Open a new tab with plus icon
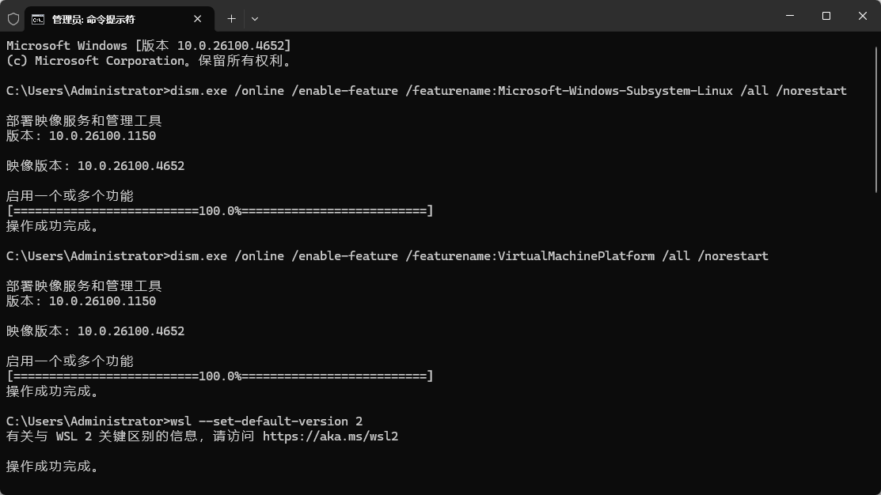Image resolution: width=881 pixels, height=495 pixels. coord(231,18)
